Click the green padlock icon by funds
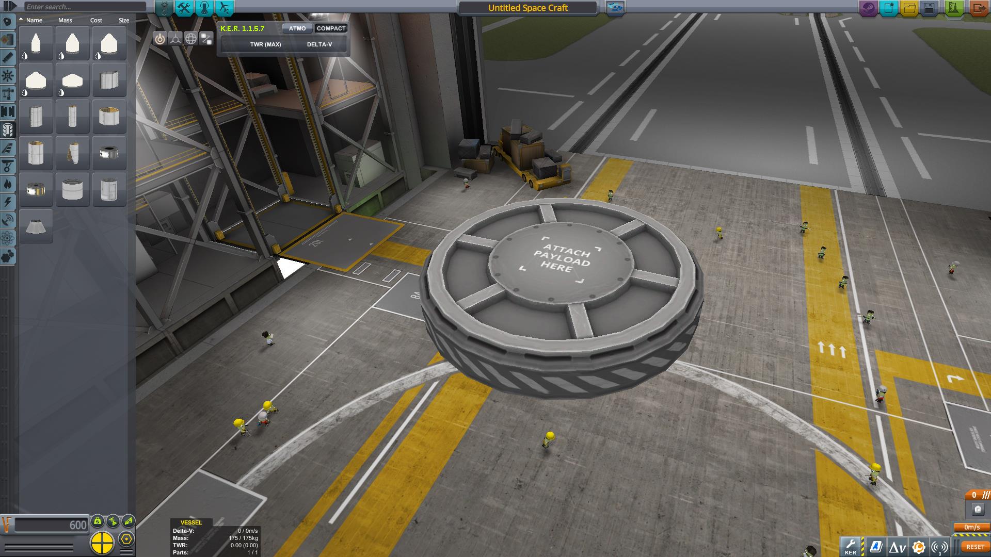 [97, 521]
